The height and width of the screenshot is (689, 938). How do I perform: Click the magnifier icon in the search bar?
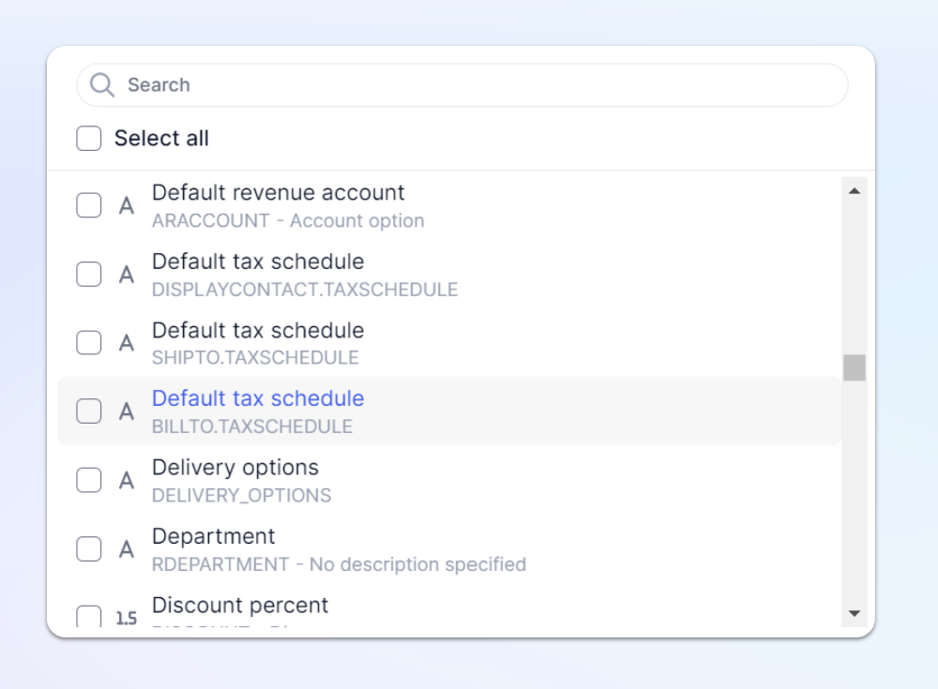pos(102,85)
